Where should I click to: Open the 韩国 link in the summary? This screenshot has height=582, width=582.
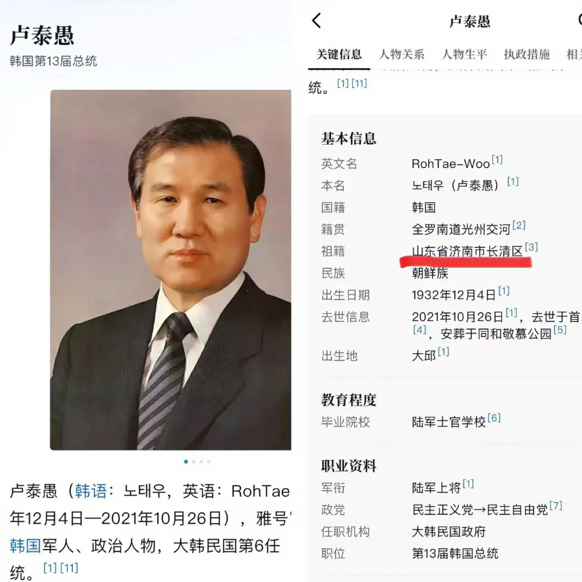pyautogui.click(x=25, y=546)
